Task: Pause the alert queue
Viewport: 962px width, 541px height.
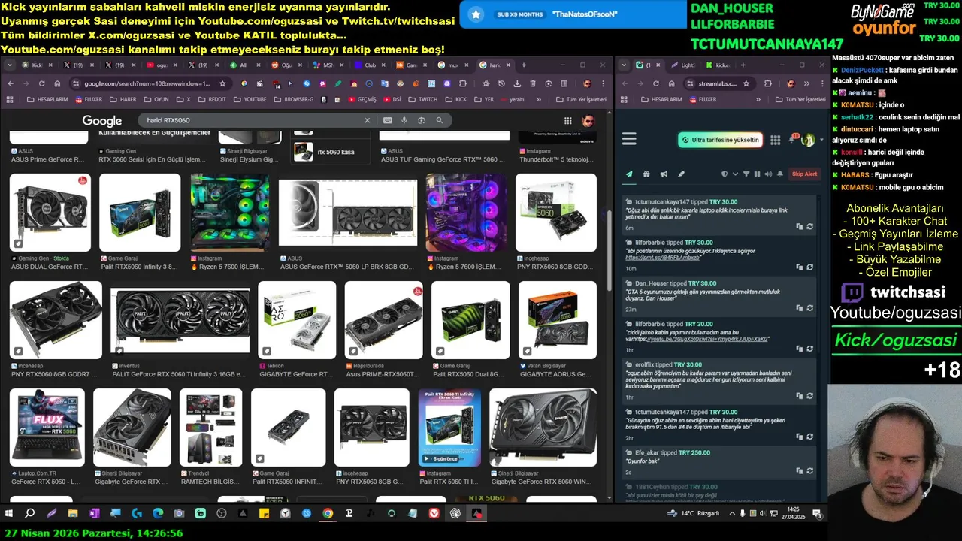Action: (757, 174)
